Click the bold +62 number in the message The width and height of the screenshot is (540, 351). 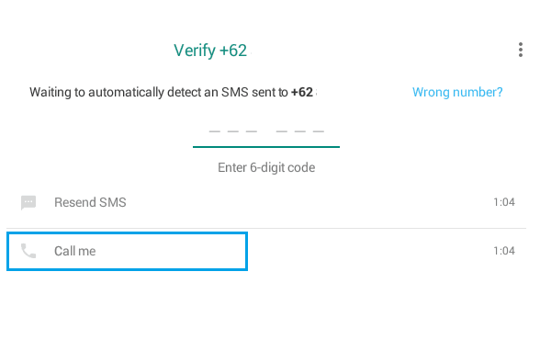click(x=302, y=92)
